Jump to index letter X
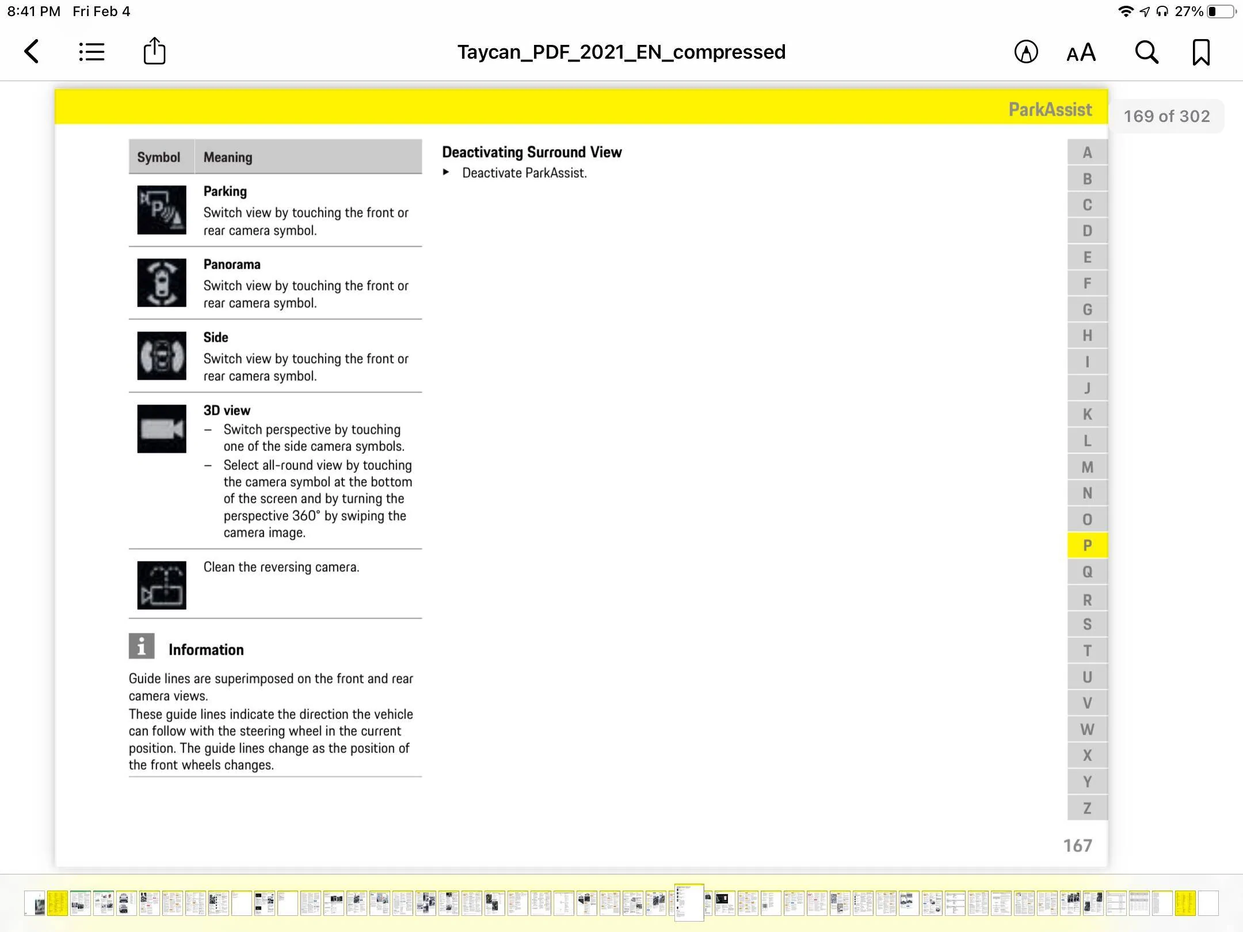Screen dimensions: 1243x932 [1087, 755]
